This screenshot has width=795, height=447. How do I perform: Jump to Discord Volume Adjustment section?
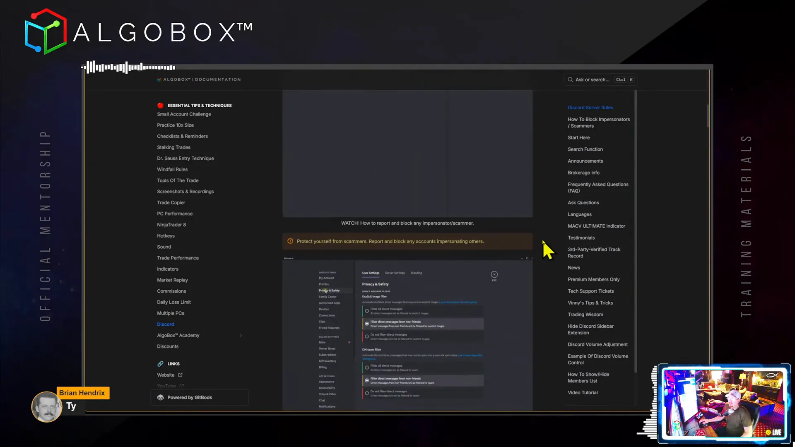[597, 344]
